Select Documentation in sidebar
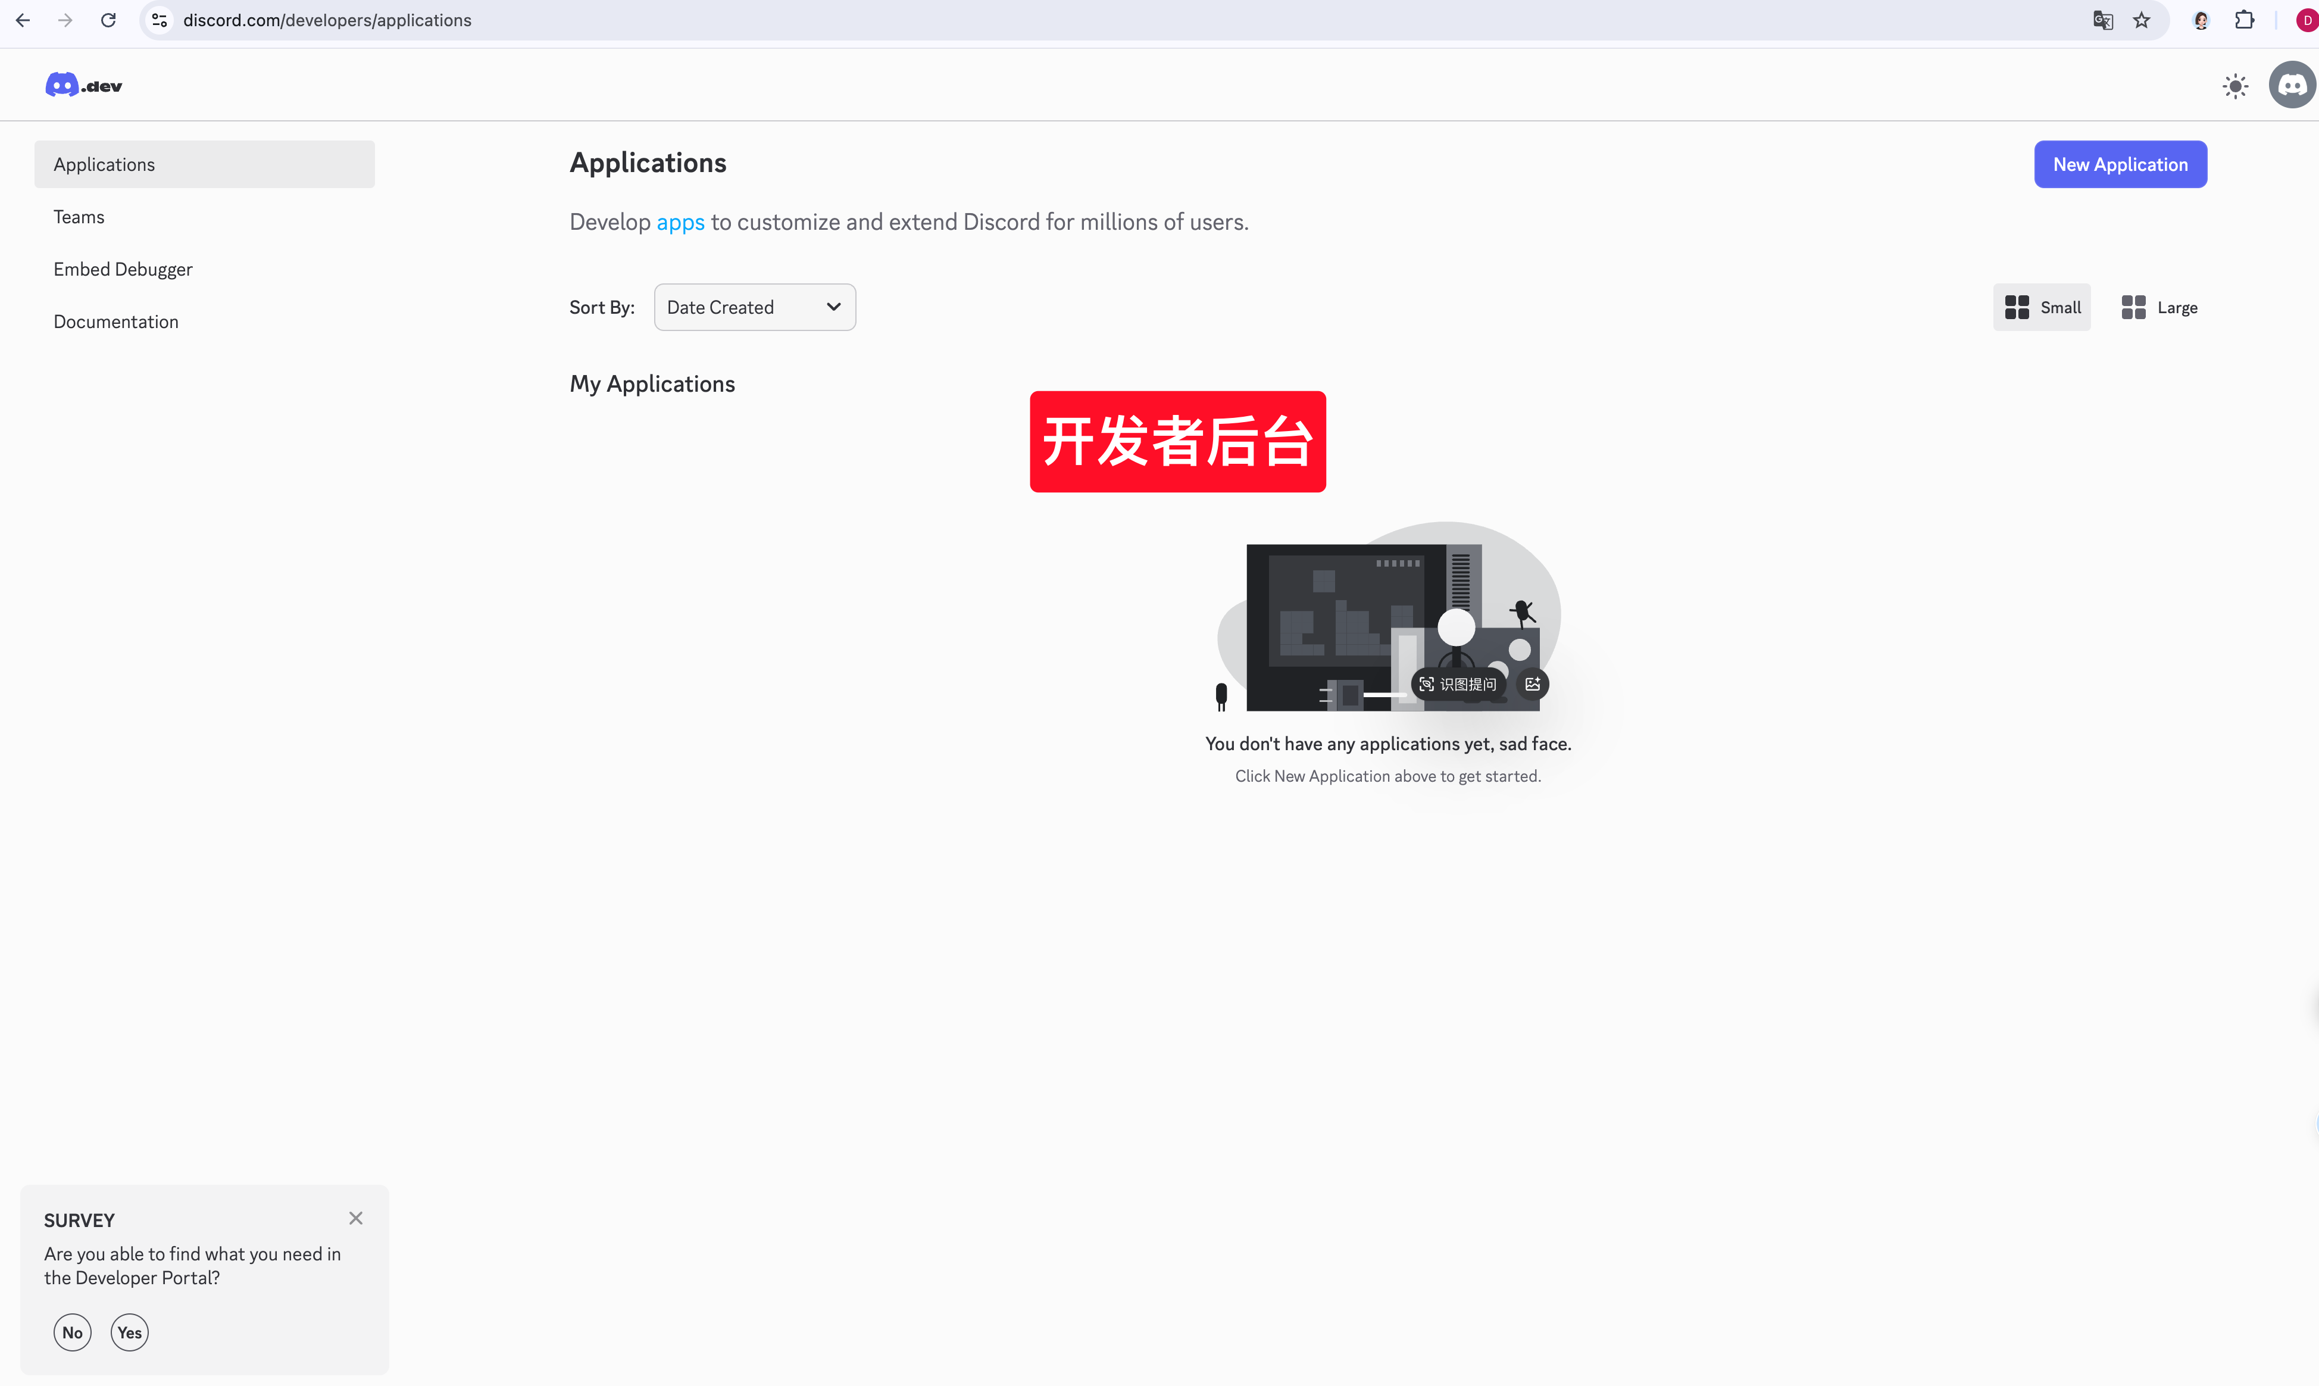The image size is (2319, 1386). [115, 321]
